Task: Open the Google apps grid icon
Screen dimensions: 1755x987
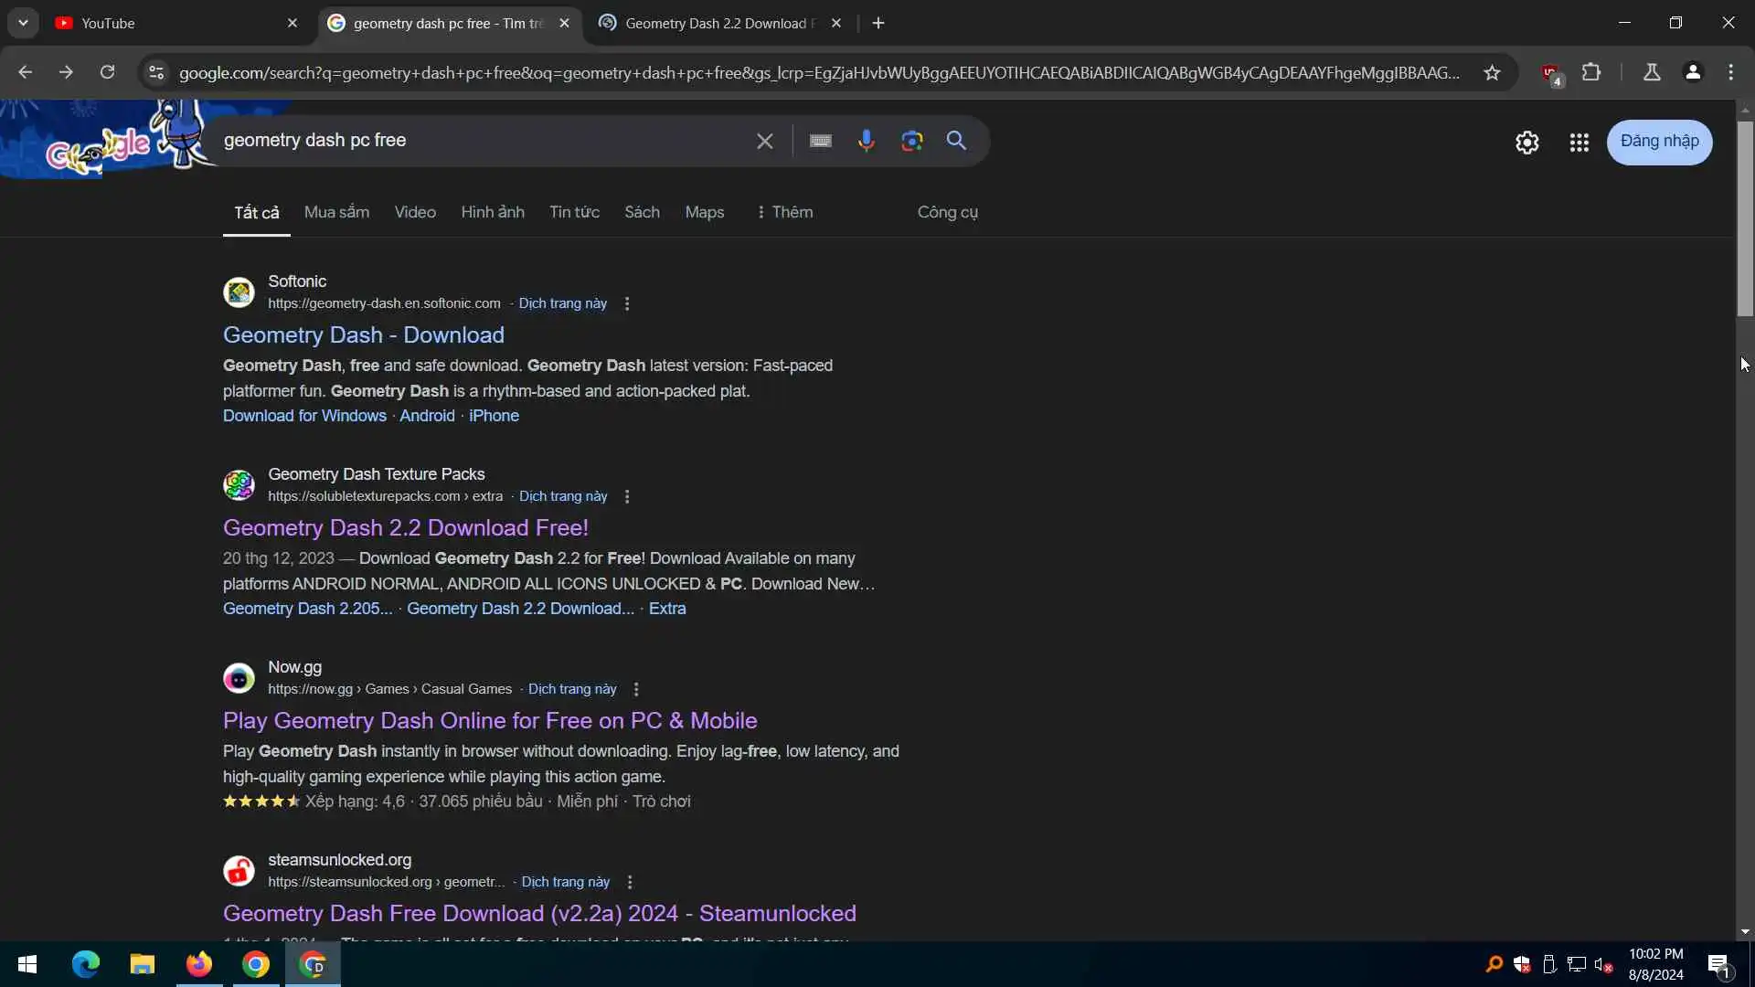Action: point(1579,143)
